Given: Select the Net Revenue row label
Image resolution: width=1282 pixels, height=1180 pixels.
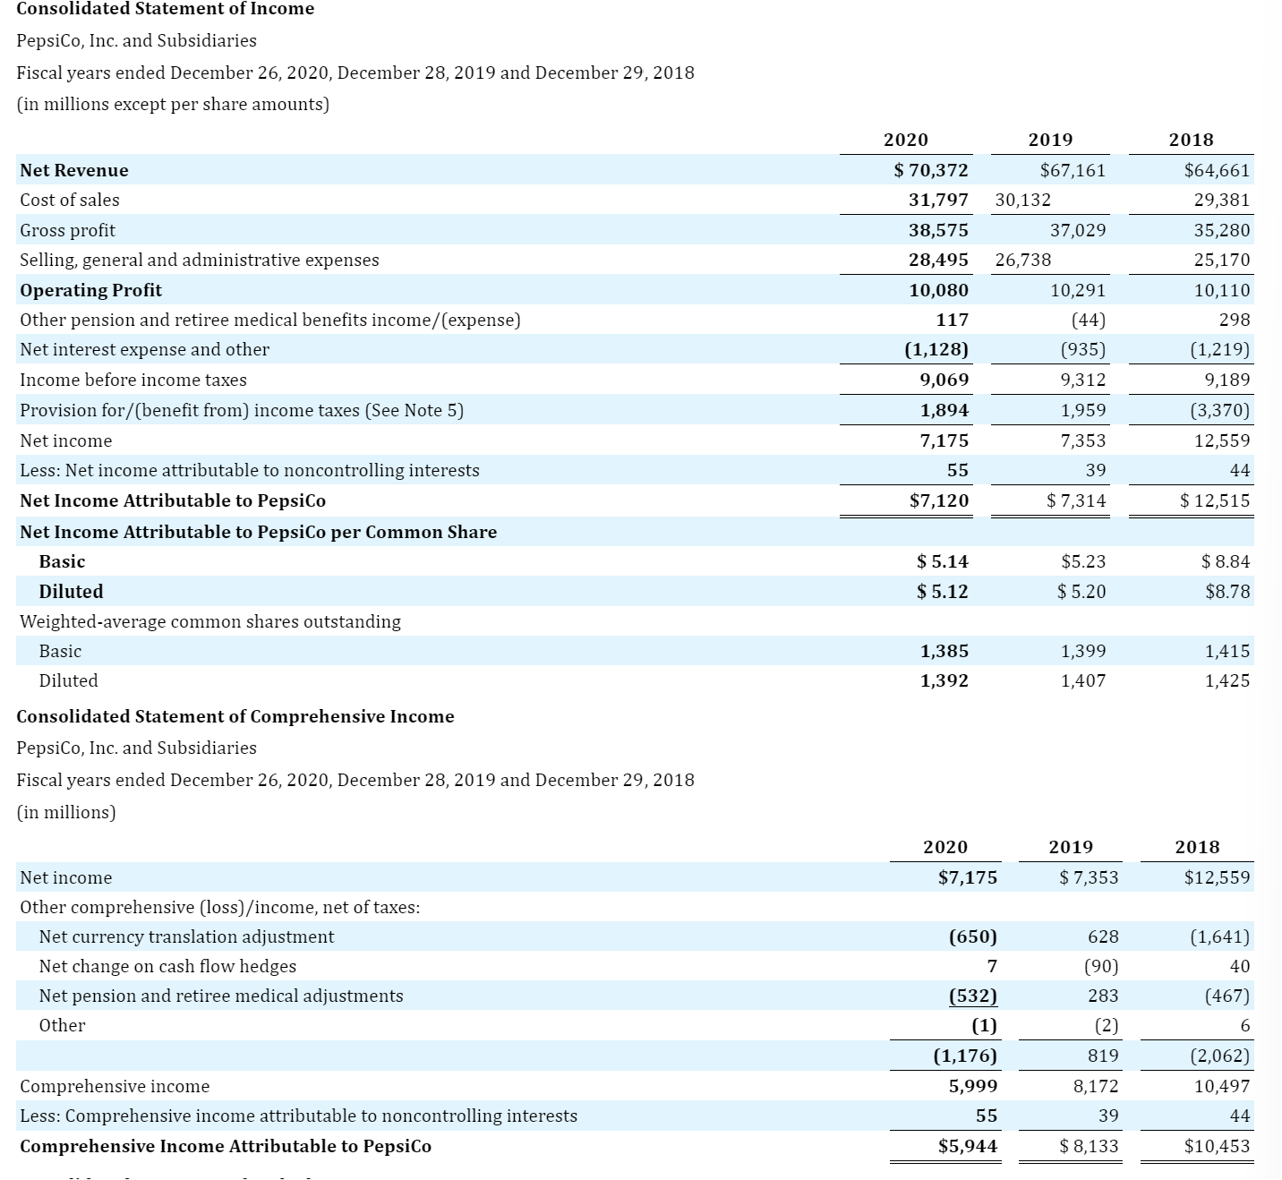Looking at the screenshot, I should pyautogui.click(x=73, y=170).
